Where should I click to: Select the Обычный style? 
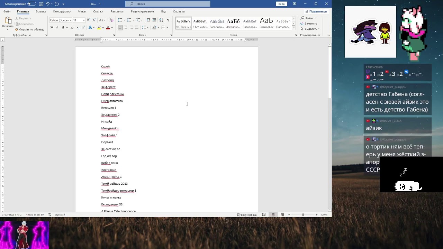(x=183, y=23)
